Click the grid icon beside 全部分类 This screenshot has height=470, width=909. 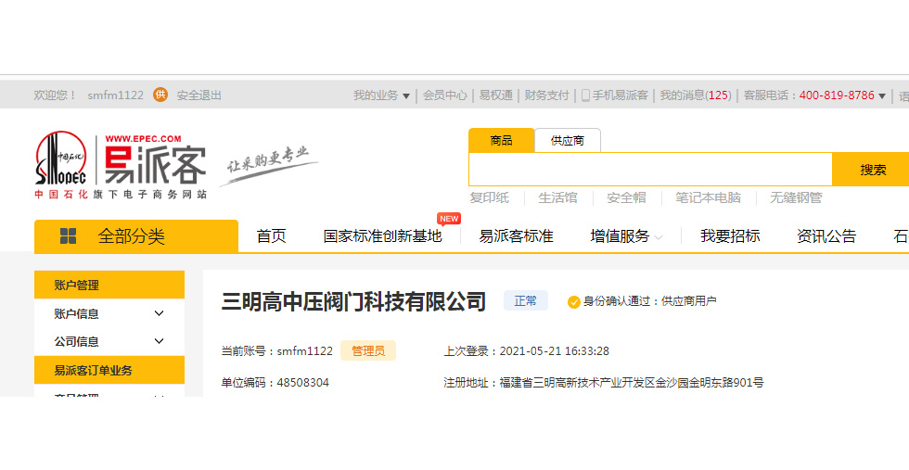pos(69,235)
